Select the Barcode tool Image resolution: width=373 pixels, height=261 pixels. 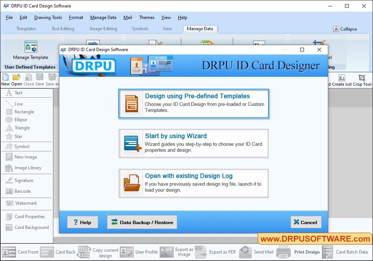coord(20,191)
